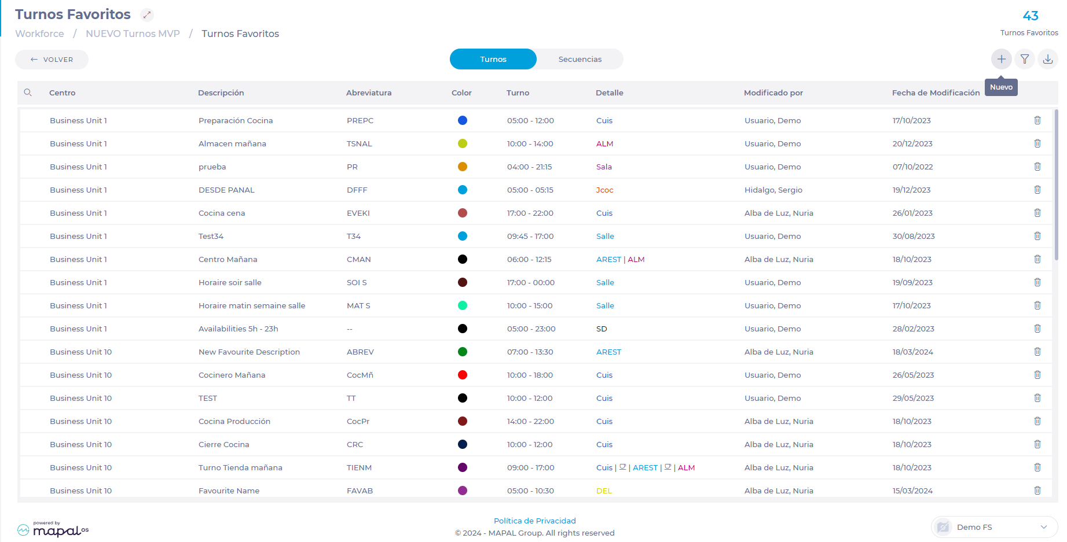This screenshot has height=542, width=1067.
Task: Click trash icon for Cierre Cocina row
Action: pyautogui.click(x=1037, y=444)
